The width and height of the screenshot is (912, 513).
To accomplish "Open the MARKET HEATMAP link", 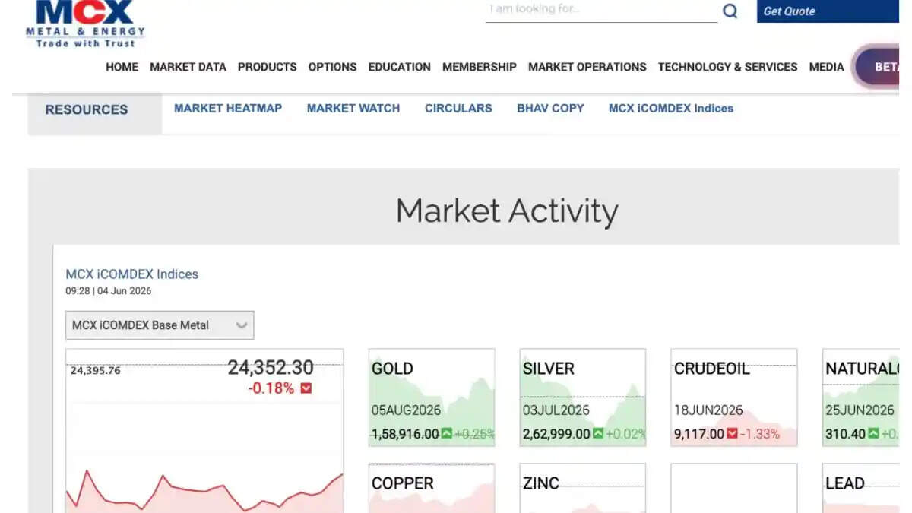I will click(228, 109).
